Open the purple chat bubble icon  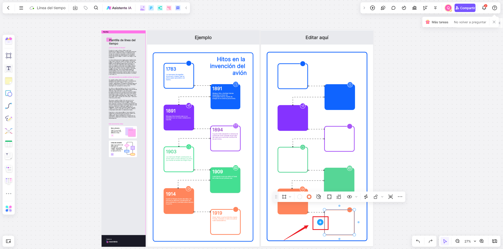pyautogui.click(x=178, y=8)
